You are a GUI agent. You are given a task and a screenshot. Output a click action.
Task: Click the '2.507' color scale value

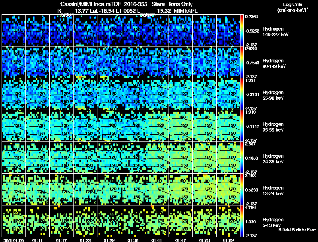click(x=250, y=144)
